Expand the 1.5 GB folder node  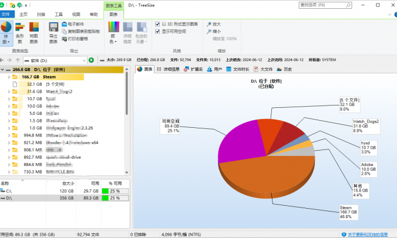(9, 121)
